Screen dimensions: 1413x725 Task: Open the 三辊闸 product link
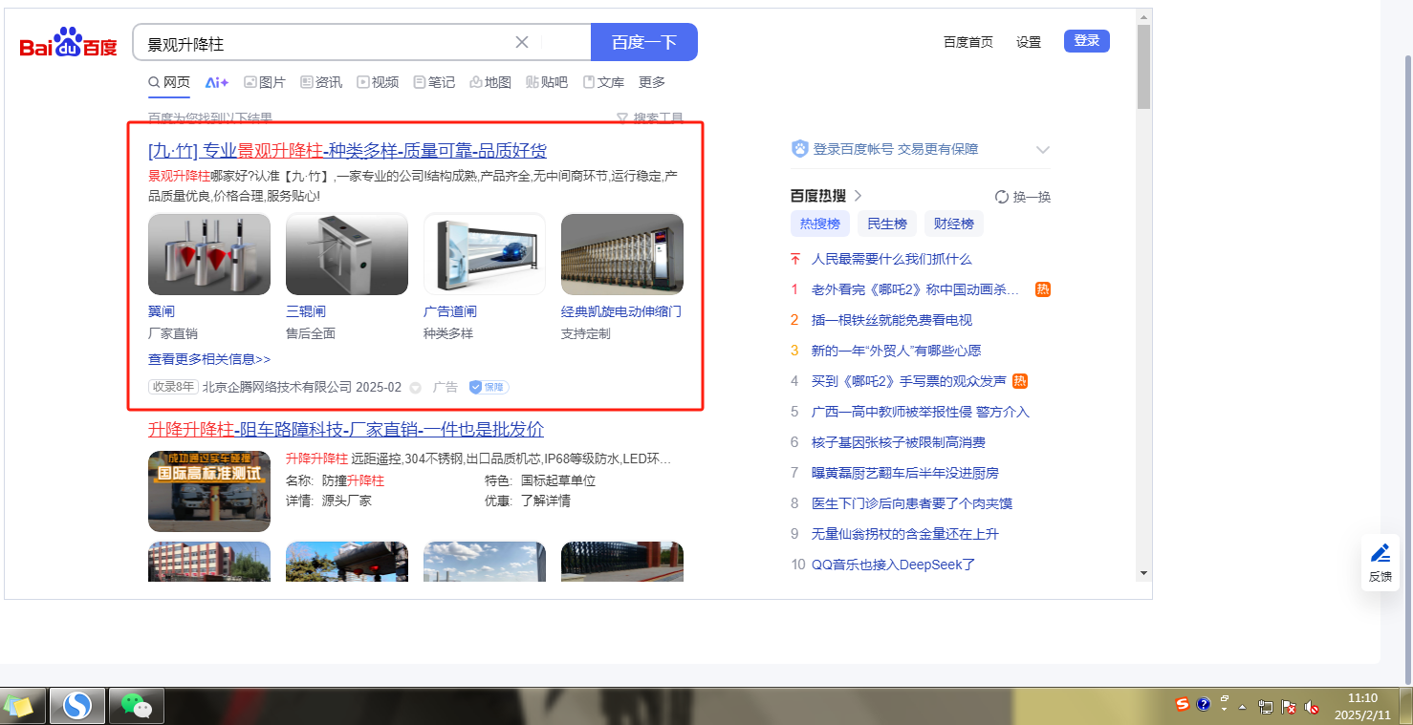306,311
